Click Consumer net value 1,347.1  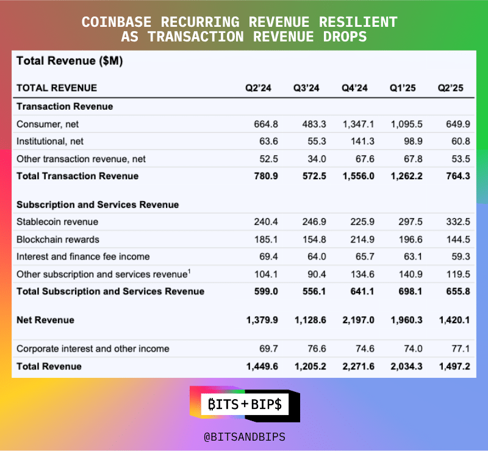click(358, 124)
